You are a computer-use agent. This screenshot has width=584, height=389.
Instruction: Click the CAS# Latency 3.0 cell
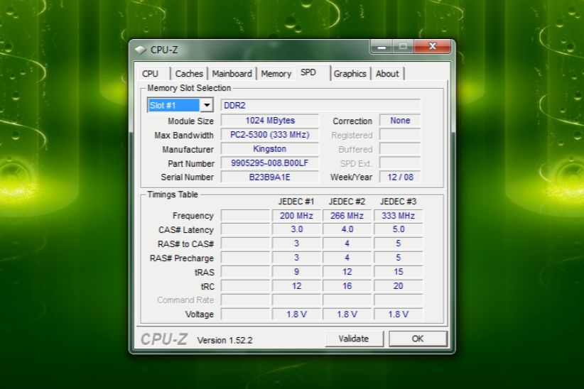(x=296, y=229)
